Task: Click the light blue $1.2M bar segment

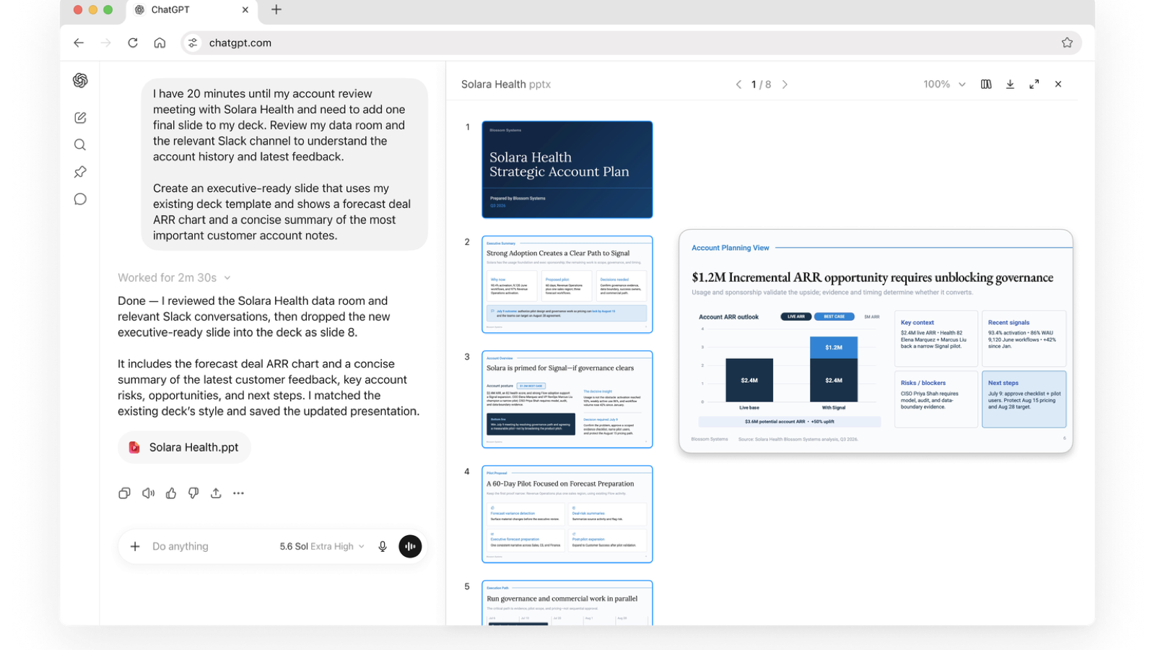Action: click(834, 347)
